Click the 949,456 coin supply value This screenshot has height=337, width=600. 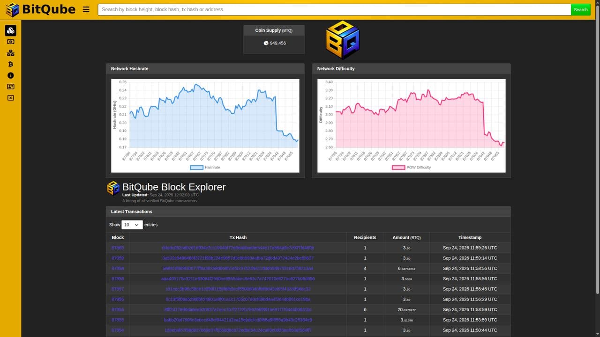coord(278,43)
